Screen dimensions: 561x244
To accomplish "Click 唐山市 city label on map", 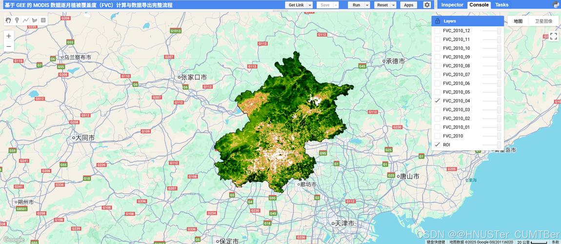I will (410, 176).
